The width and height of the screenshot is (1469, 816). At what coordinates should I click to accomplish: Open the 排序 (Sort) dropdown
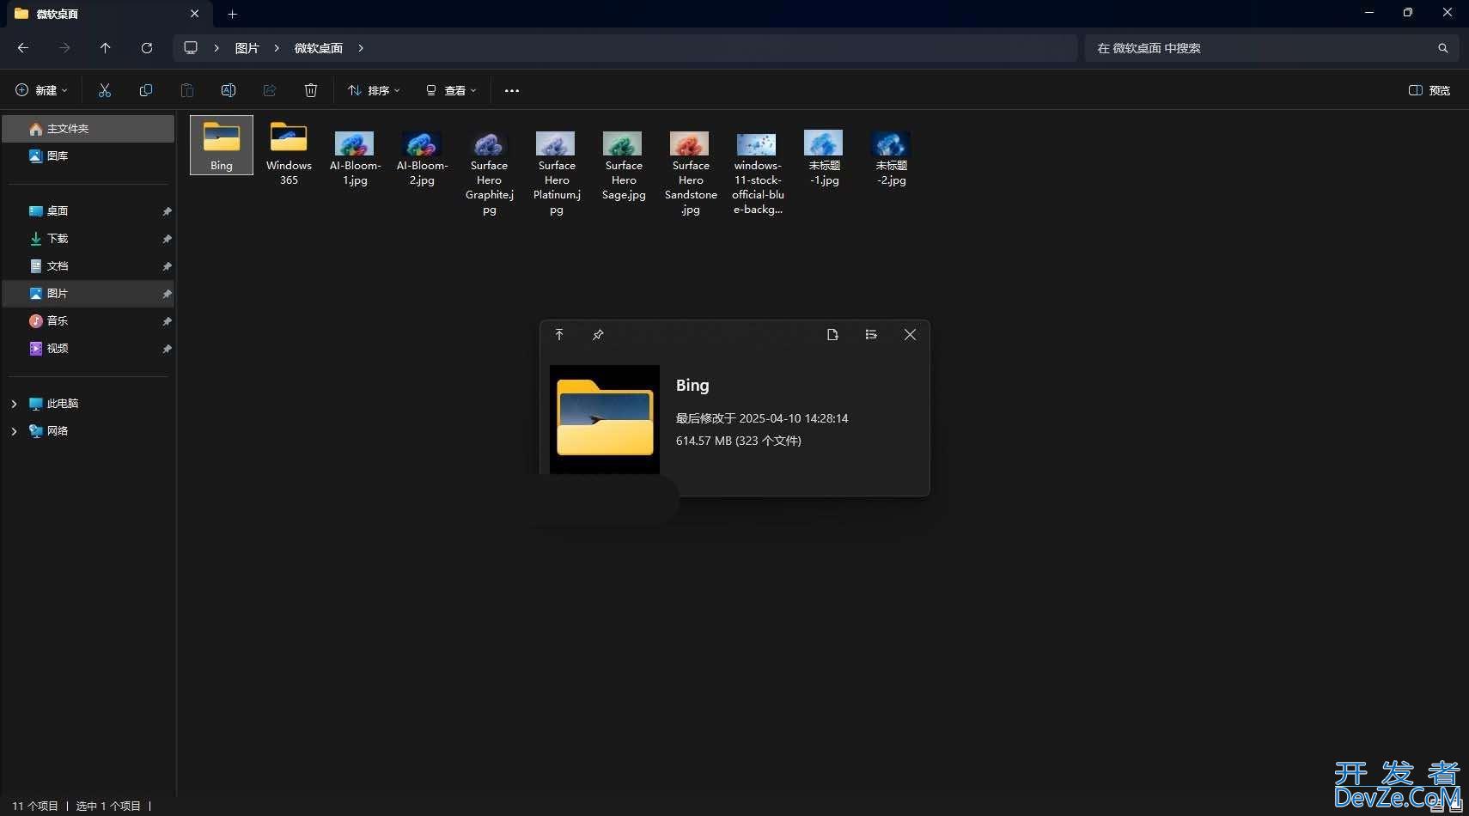point(374,90)
